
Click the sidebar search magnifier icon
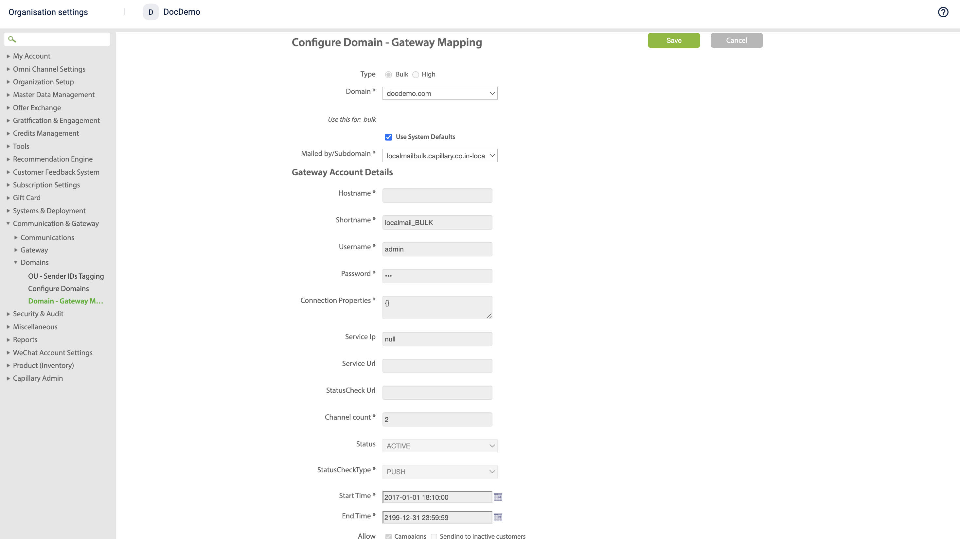tap(12, 39)
